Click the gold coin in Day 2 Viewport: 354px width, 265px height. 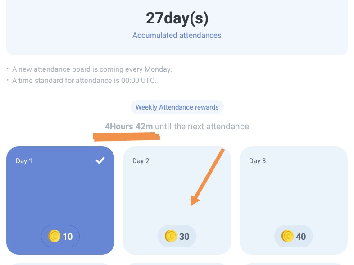click(171, 236)
